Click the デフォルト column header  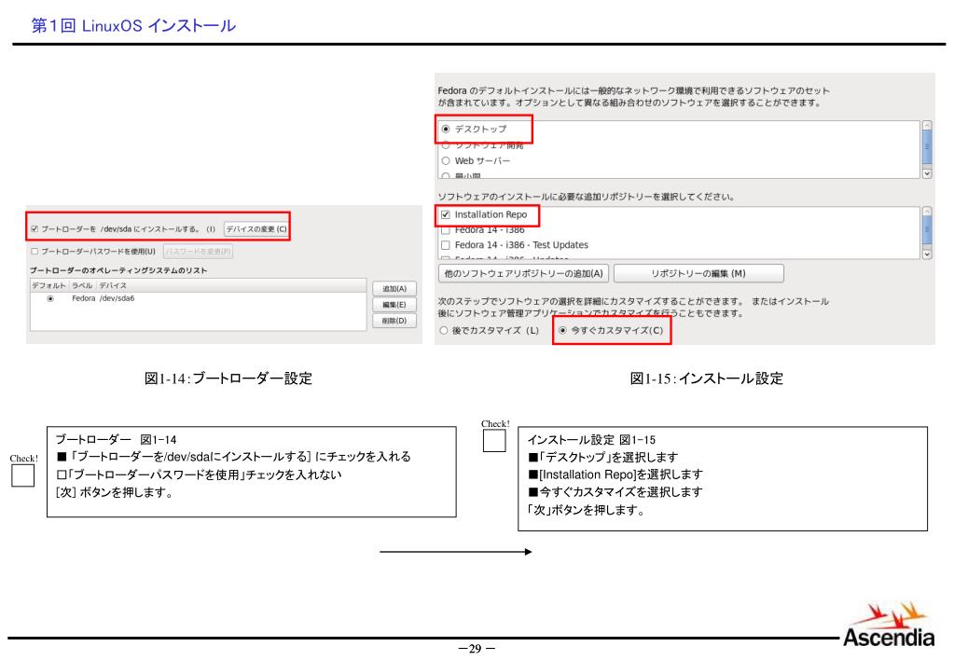point(48,285)
